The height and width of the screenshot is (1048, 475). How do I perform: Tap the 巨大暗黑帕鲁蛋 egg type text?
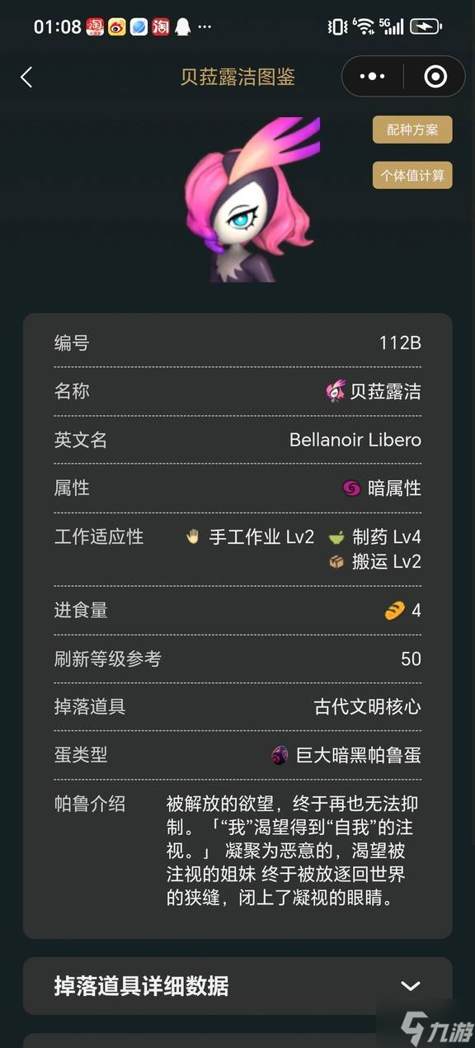[359, 755]
